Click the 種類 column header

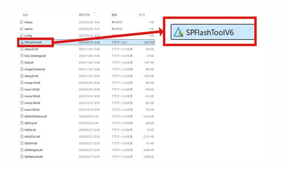(x=114, y=15)
